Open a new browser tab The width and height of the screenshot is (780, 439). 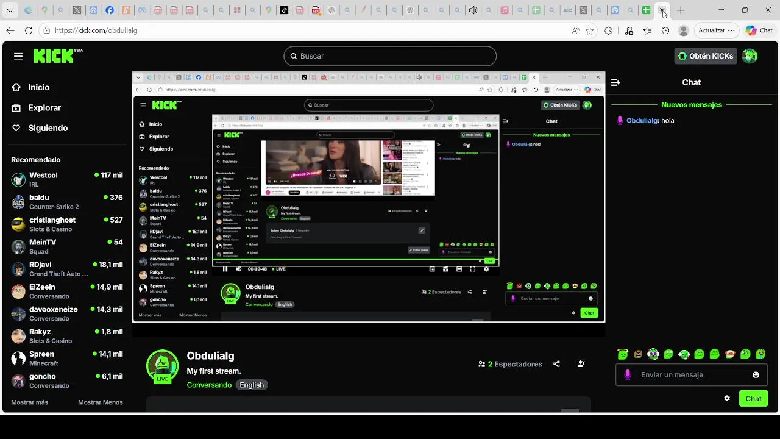tap(681, 10)
